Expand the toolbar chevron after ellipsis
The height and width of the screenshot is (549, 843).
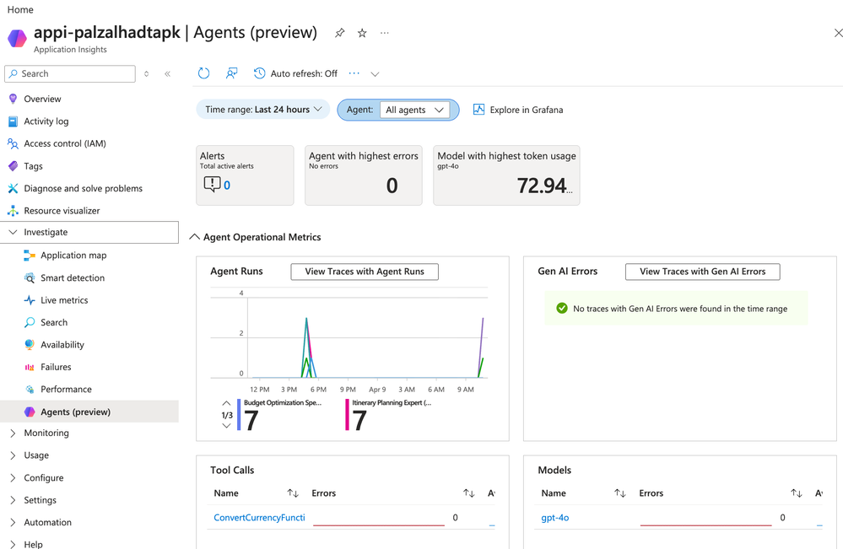click(376, 74)
